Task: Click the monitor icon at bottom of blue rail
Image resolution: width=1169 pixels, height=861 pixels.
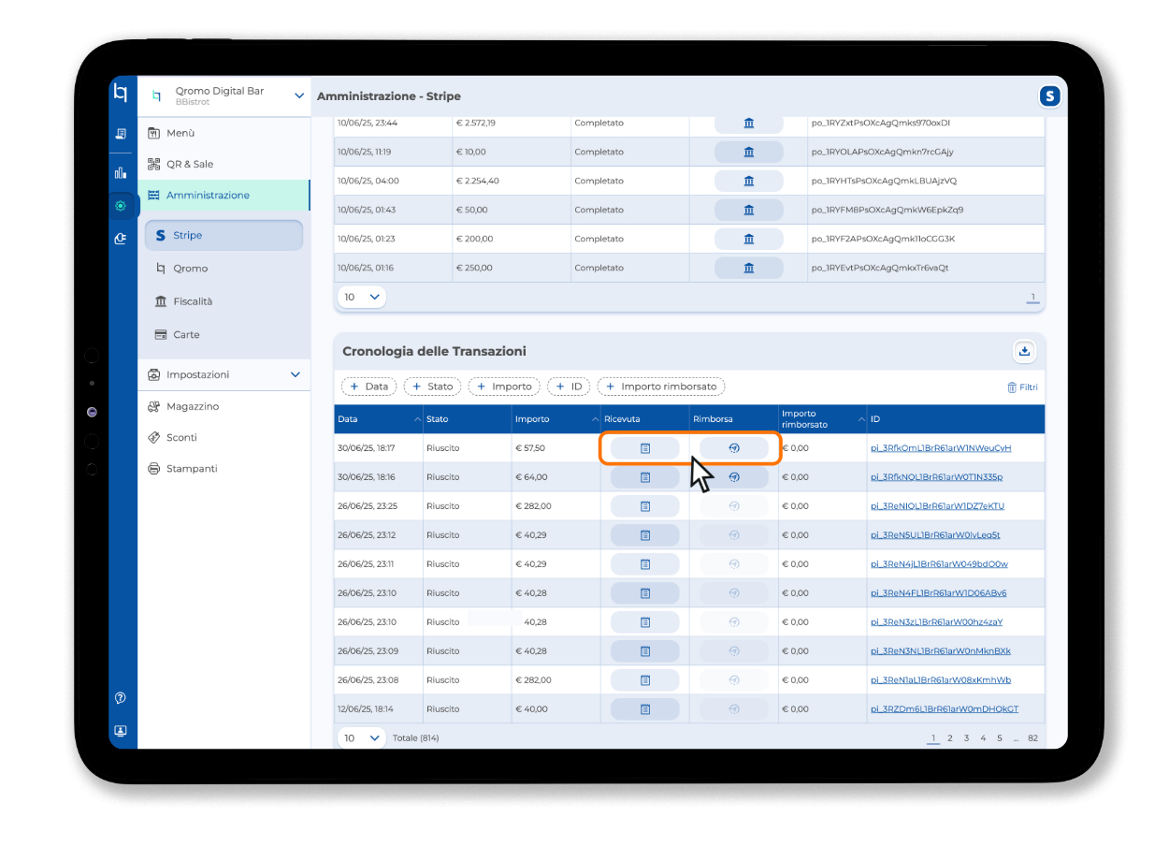Action: pyautogui.click(x=121, y=731)
